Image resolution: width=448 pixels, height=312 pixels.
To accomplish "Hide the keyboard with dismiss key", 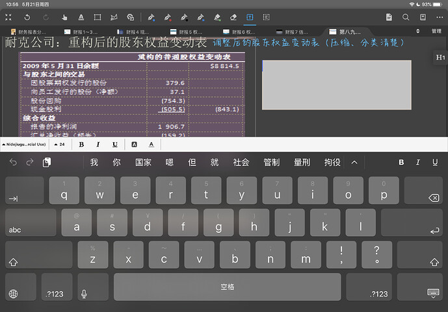I will pyautogui.click(x=420, y=287).
